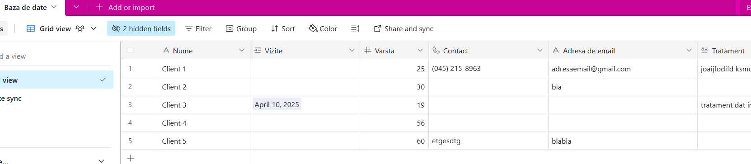Open the Group records option
The image size is (751, 164).
coord(241,28)
